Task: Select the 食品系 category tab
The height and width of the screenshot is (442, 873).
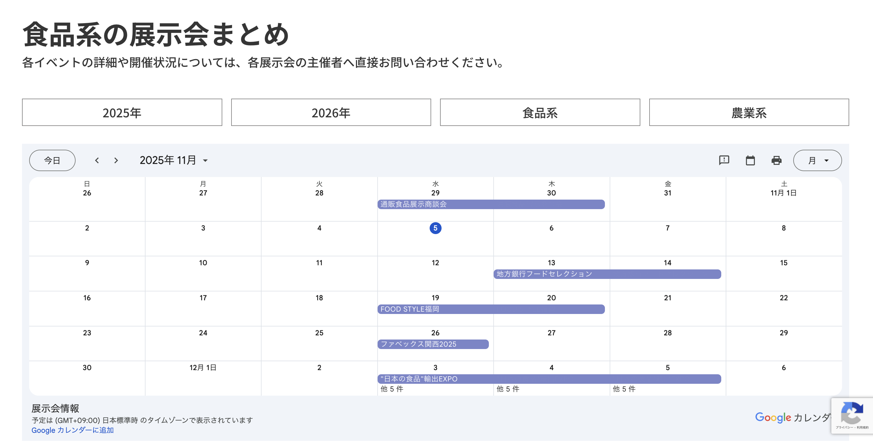Action: pos(539,112)
